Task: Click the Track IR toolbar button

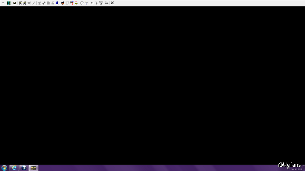Action: 101,3
